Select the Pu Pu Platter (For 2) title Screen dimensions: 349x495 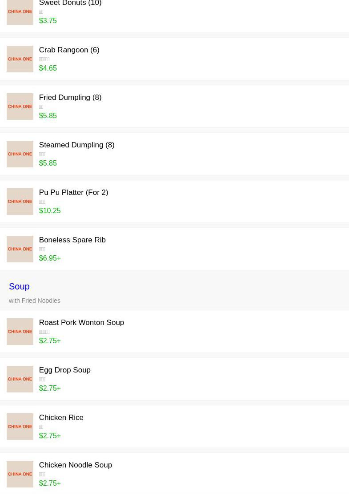(73, 193)
